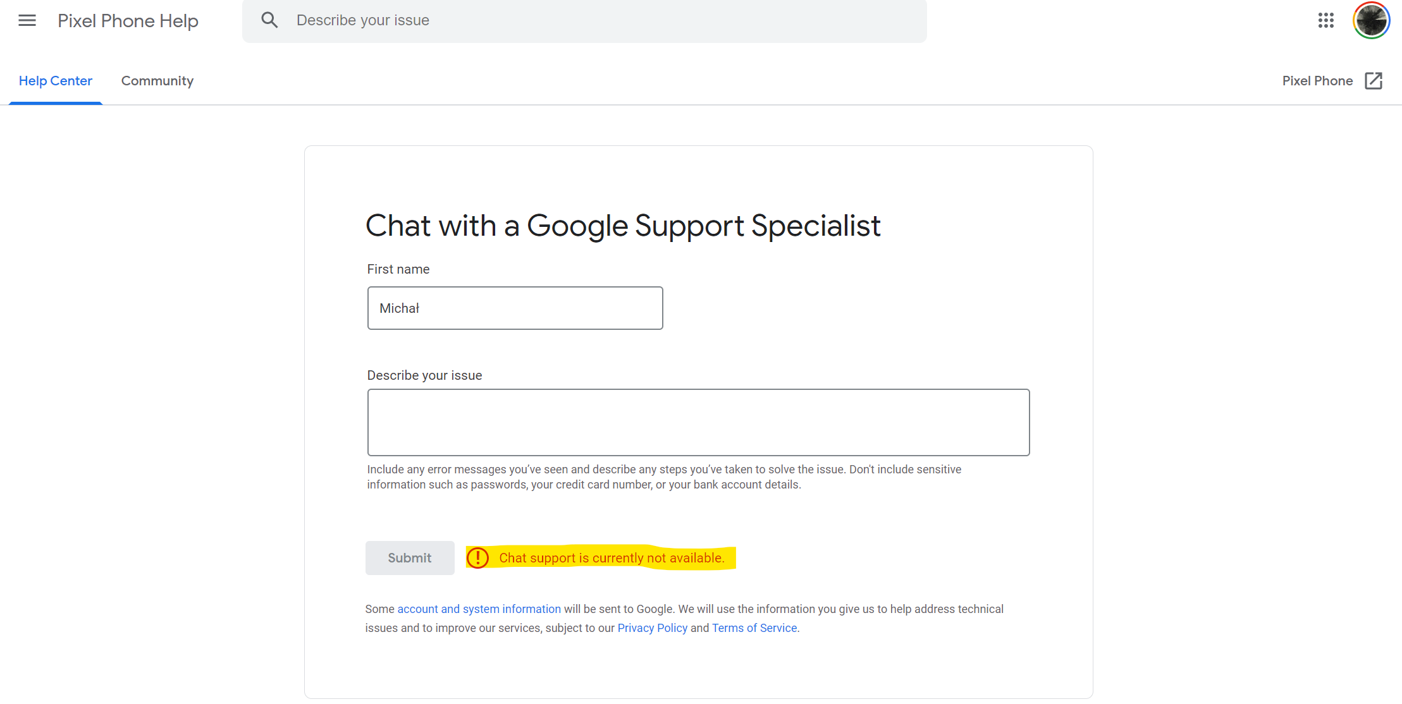Click the chat support unavailable message
This screenshot has height=704, width=1402.
(x=612, y=558)
